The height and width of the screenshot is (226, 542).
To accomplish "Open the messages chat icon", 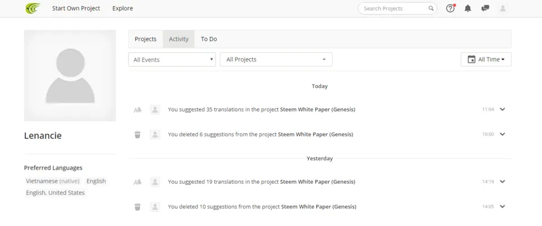I will click(x=486, y=8).
